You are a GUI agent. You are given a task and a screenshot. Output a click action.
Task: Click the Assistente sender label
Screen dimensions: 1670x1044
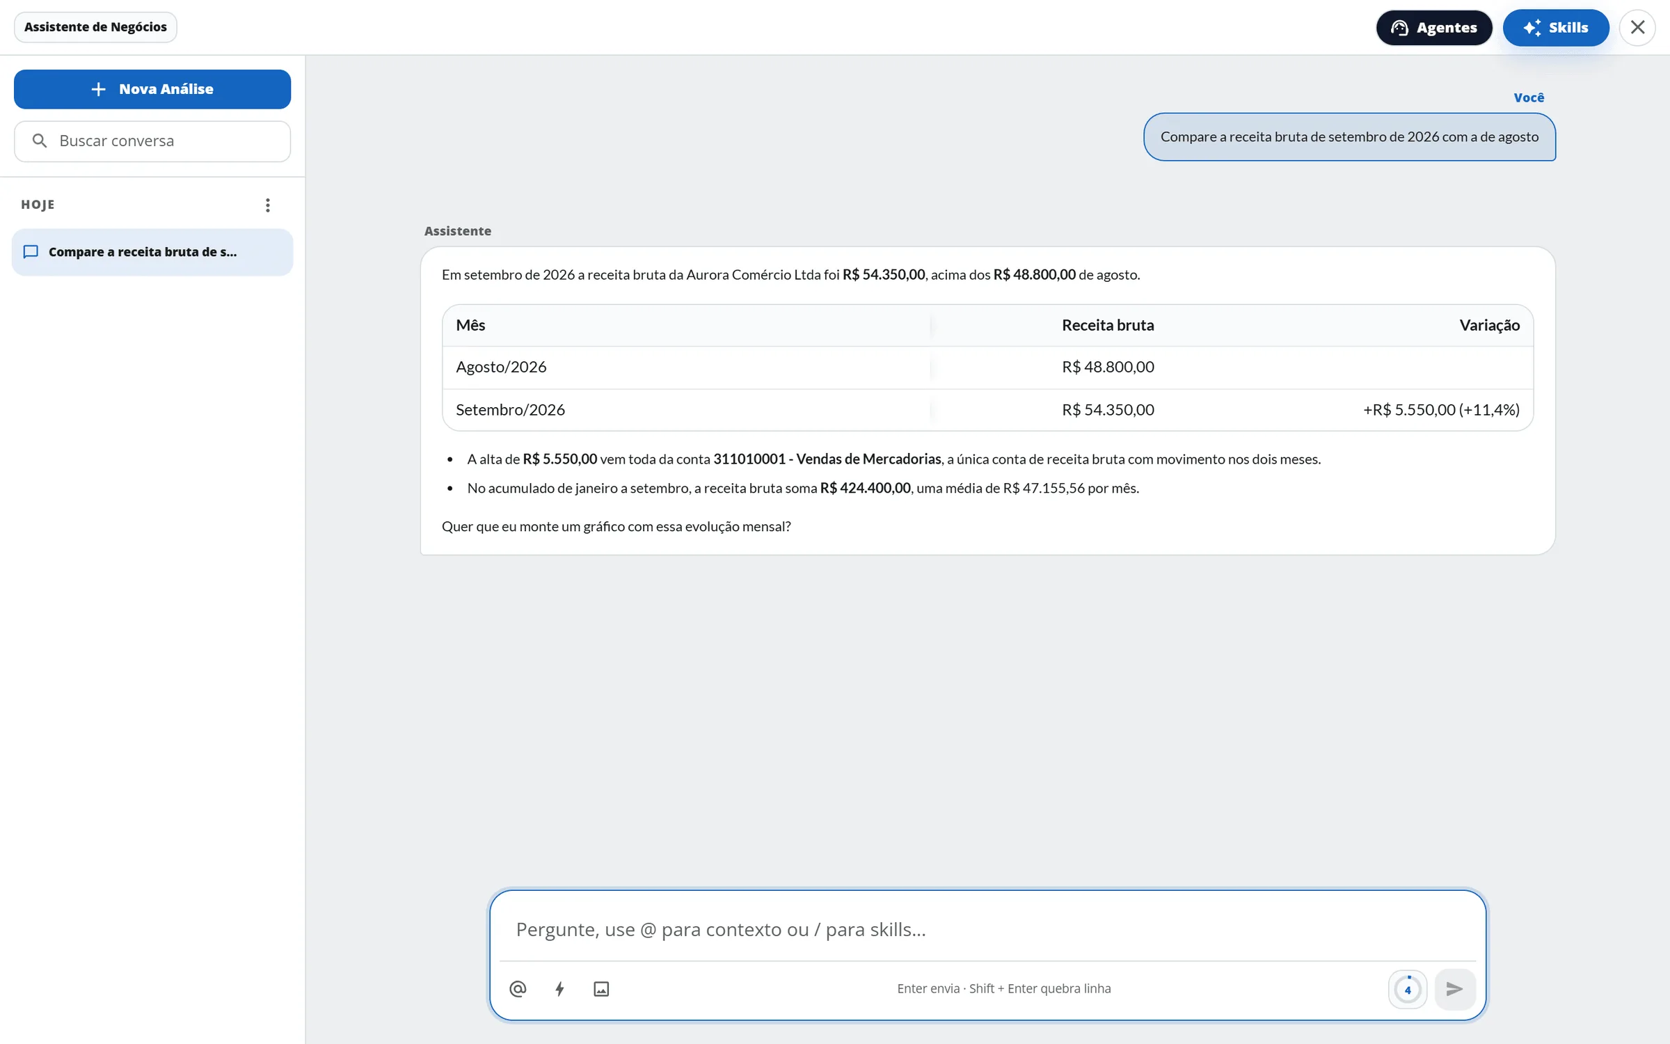click(x=458, y=231)
